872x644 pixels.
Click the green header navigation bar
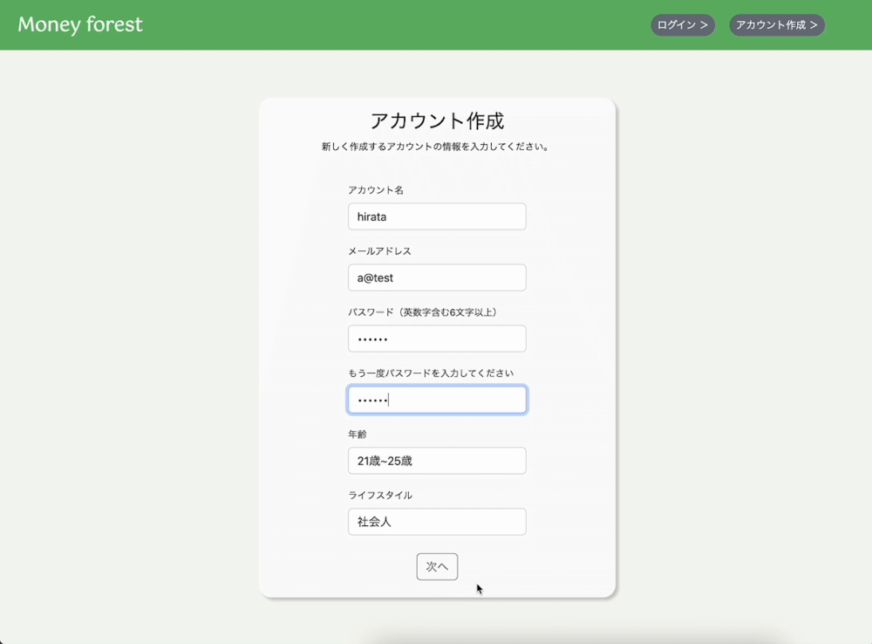click(349, 24)
